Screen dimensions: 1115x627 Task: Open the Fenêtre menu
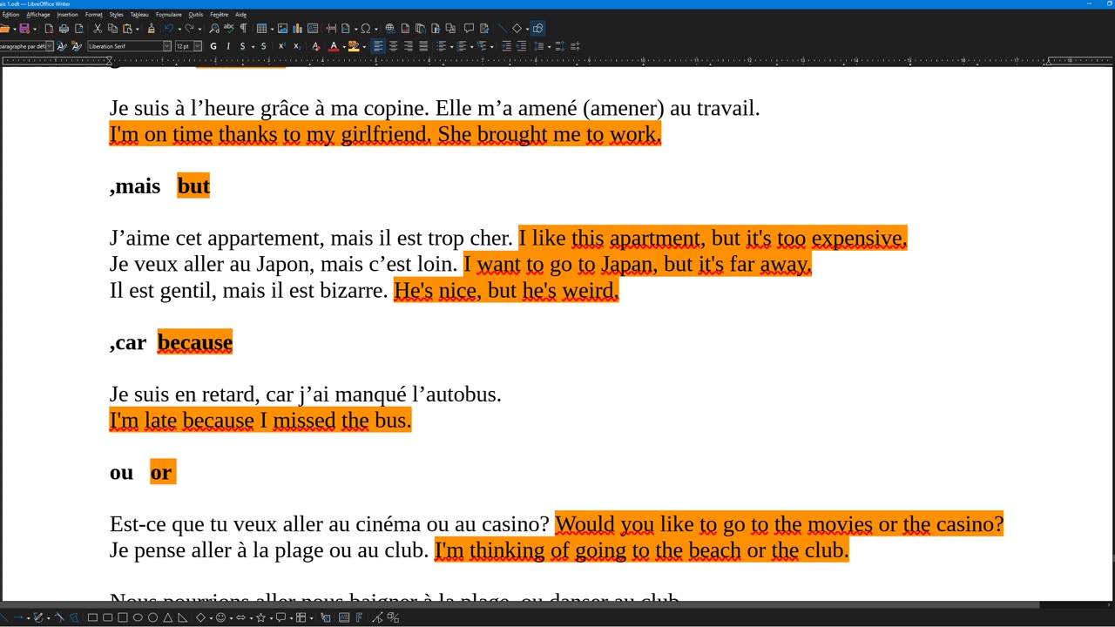pyautogui.click(x=220, y=15)
